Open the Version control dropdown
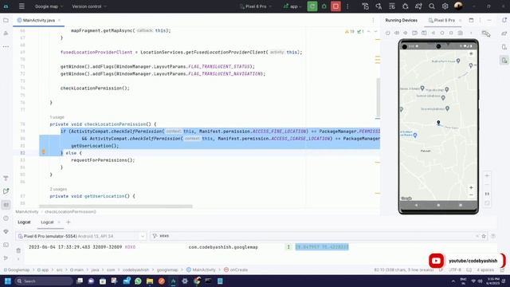Screen dimensions: 510x287 click(88, 6)
